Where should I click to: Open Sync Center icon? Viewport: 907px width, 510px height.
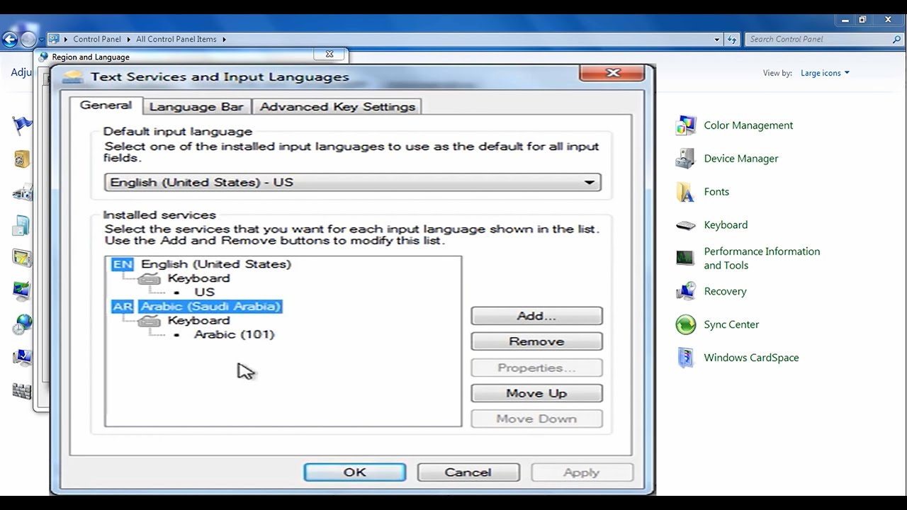pos(685,324)
